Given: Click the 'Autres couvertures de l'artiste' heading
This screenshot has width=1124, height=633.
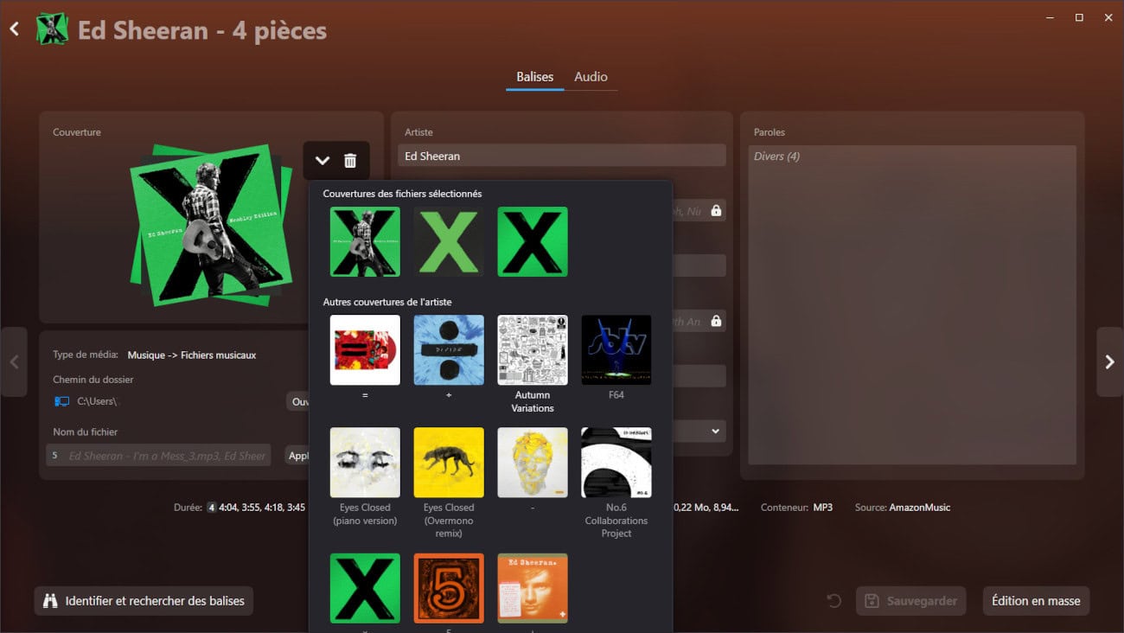Looking at the screenshot, I should tap(387, 302).
